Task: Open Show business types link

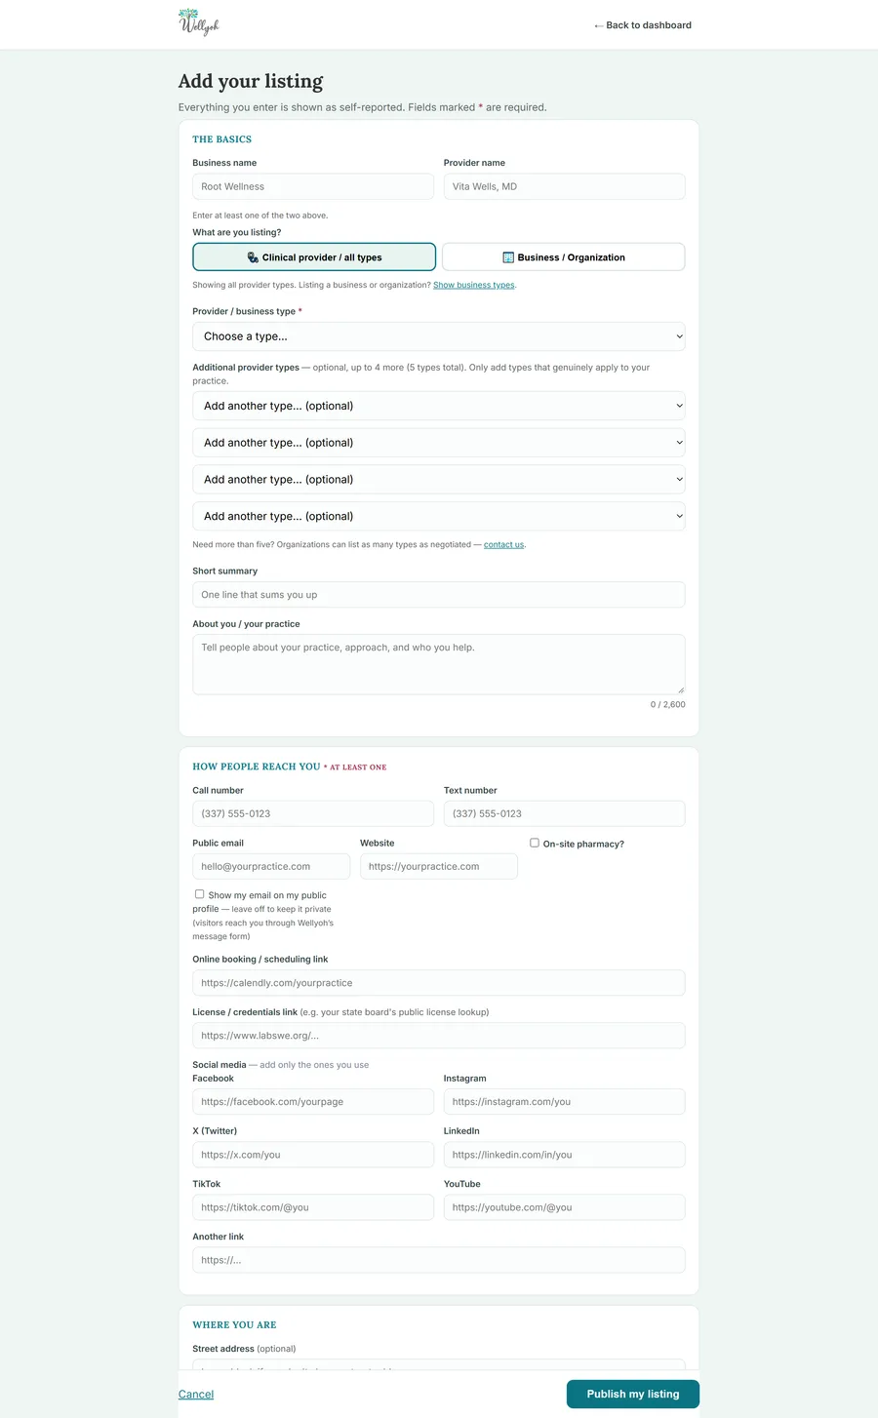Action: [x=474, y=285]
